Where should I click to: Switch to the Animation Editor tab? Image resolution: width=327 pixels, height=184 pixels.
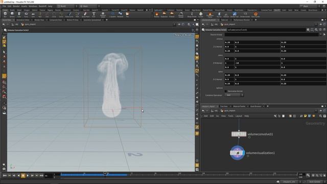click(x=22, y=20)
